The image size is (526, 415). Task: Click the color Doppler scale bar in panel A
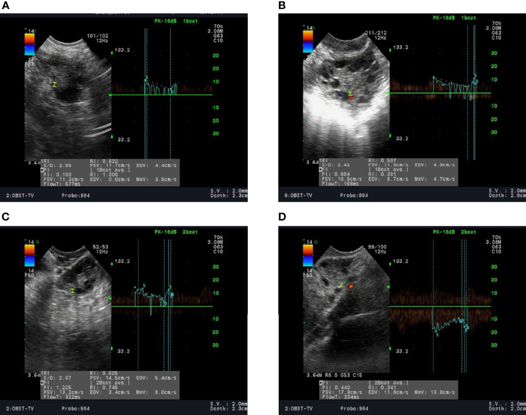30,44
